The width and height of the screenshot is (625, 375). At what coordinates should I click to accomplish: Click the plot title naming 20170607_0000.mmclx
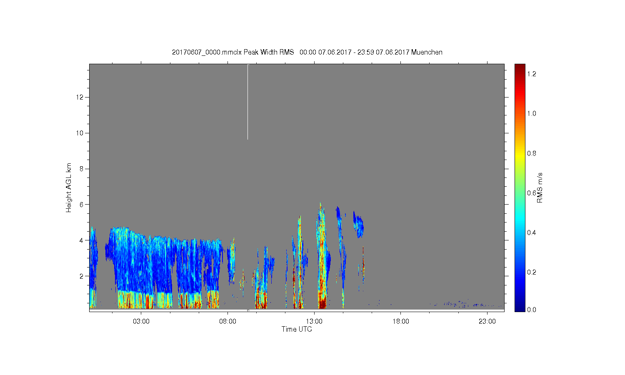click(x=307, y=52)
